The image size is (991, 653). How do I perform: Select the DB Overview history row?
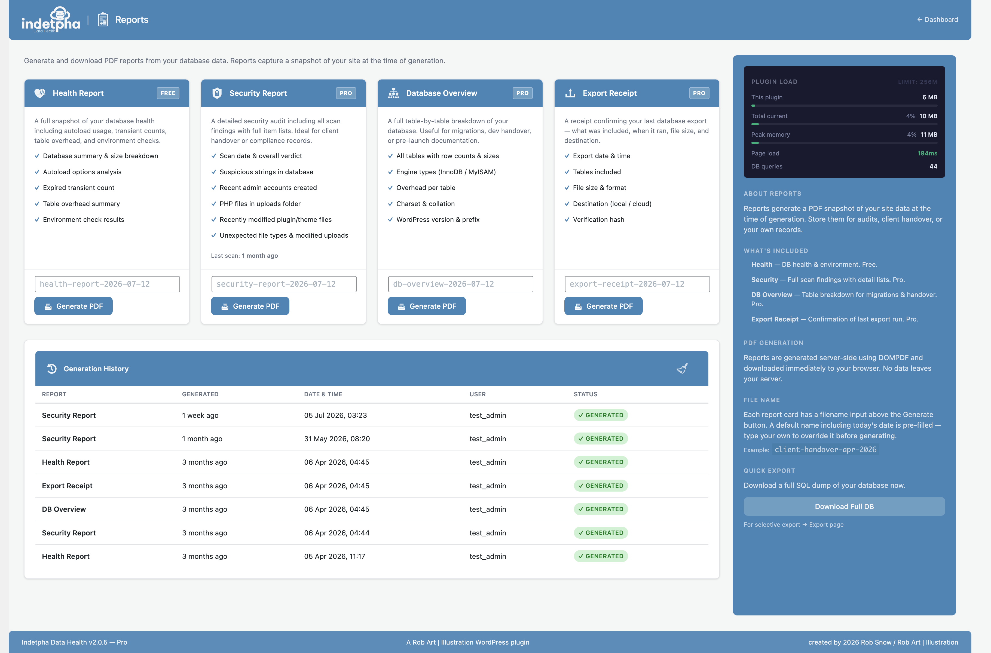point(372,509)
